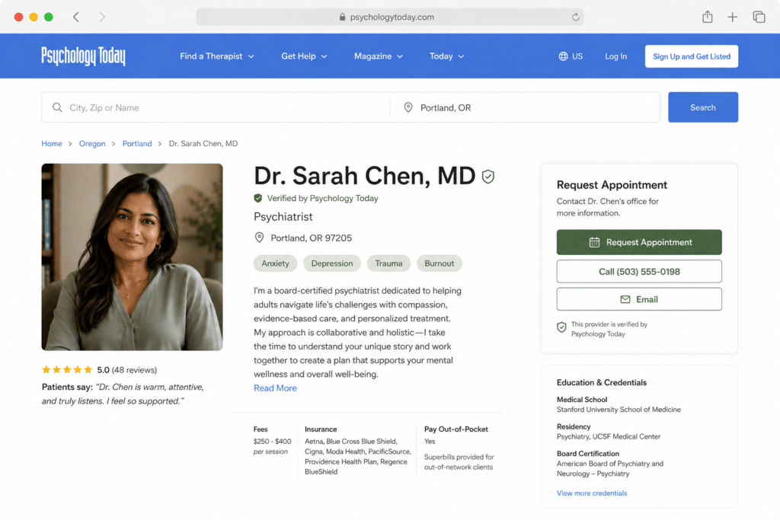Go back with the browser back arrow
This screenshot has width=780, height=520.
[x=76, y=17]
